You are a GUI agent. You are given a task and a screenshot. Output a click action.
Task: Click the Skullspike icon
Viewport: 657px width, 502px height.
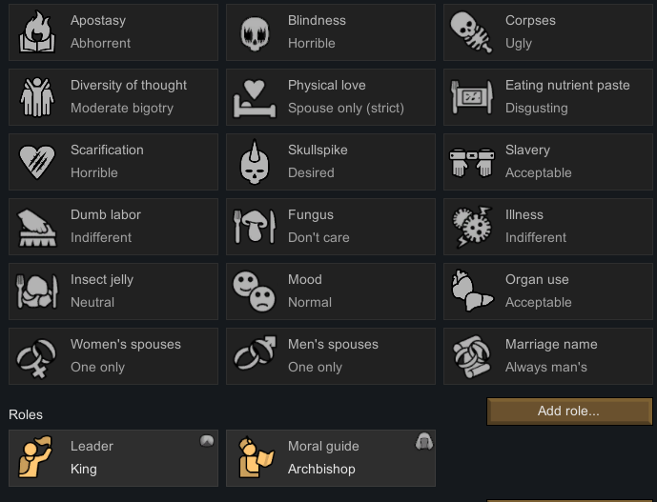[255, 162]
